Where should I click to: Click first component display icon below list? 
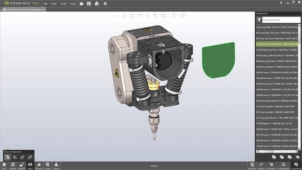coord(274,157)
